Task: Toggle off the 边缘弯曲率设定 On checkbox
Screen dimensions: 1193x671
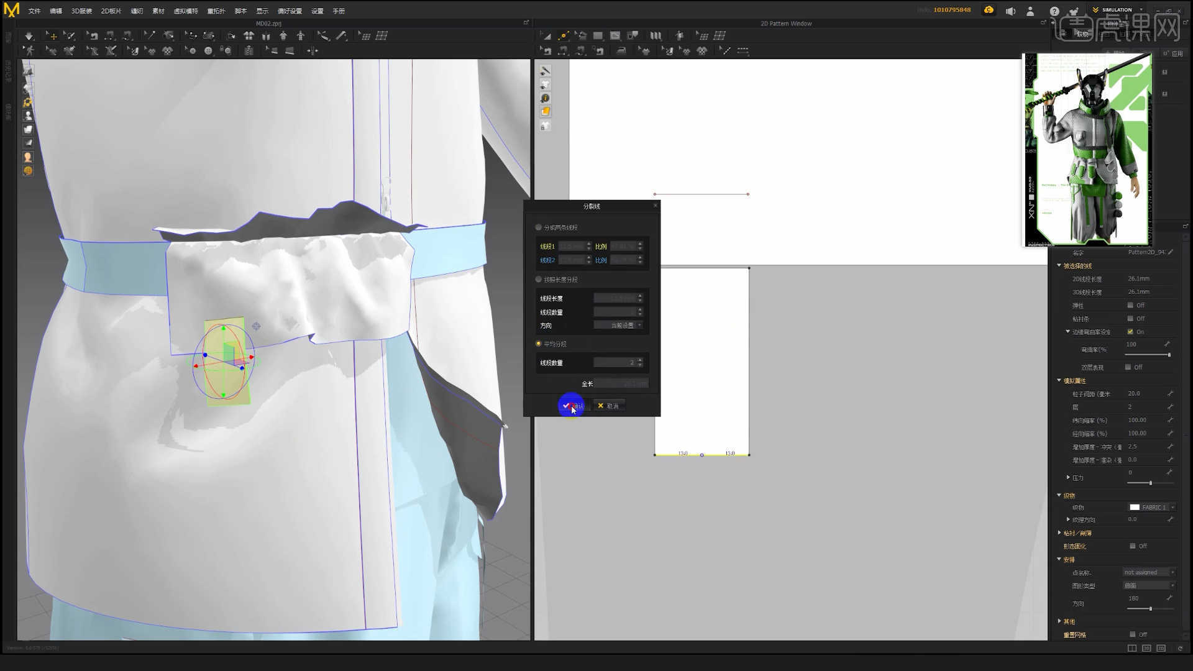Action: coord(1131,331)
